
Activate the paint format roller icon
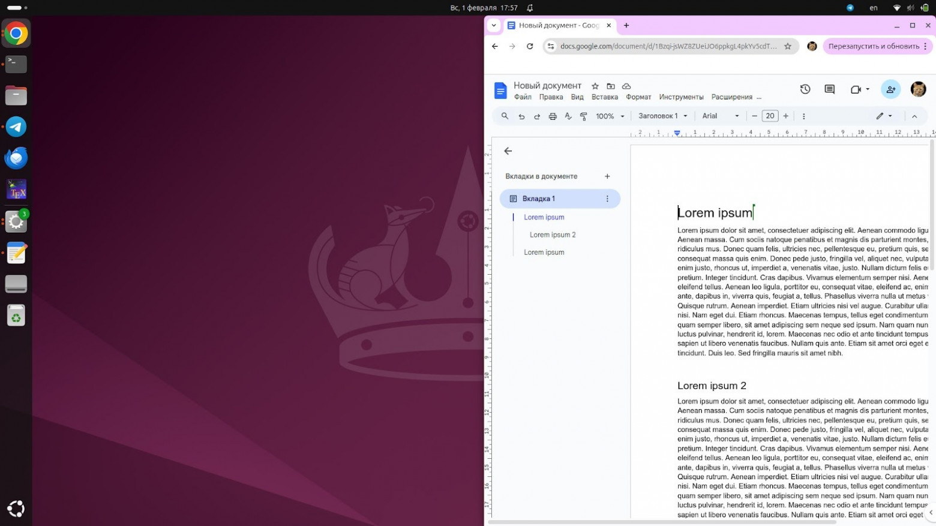pyautogui.click(x=584, y=116)
